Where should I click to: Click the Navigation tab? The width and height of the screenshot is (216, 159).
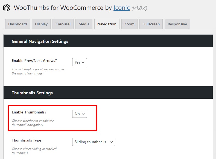point(107,24)
